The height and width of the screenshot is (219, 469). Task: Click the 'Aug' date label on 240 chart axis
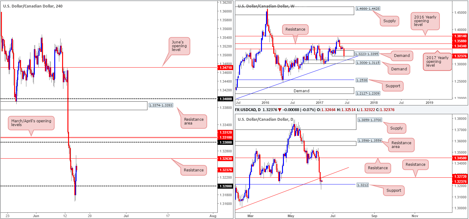pyautogui.click(x=213, y=216)
